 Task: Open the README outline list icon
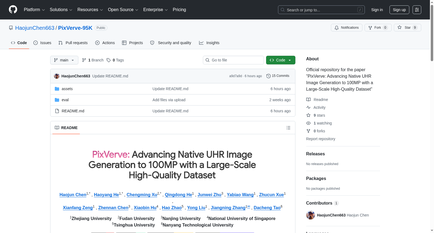pos(288,128)
